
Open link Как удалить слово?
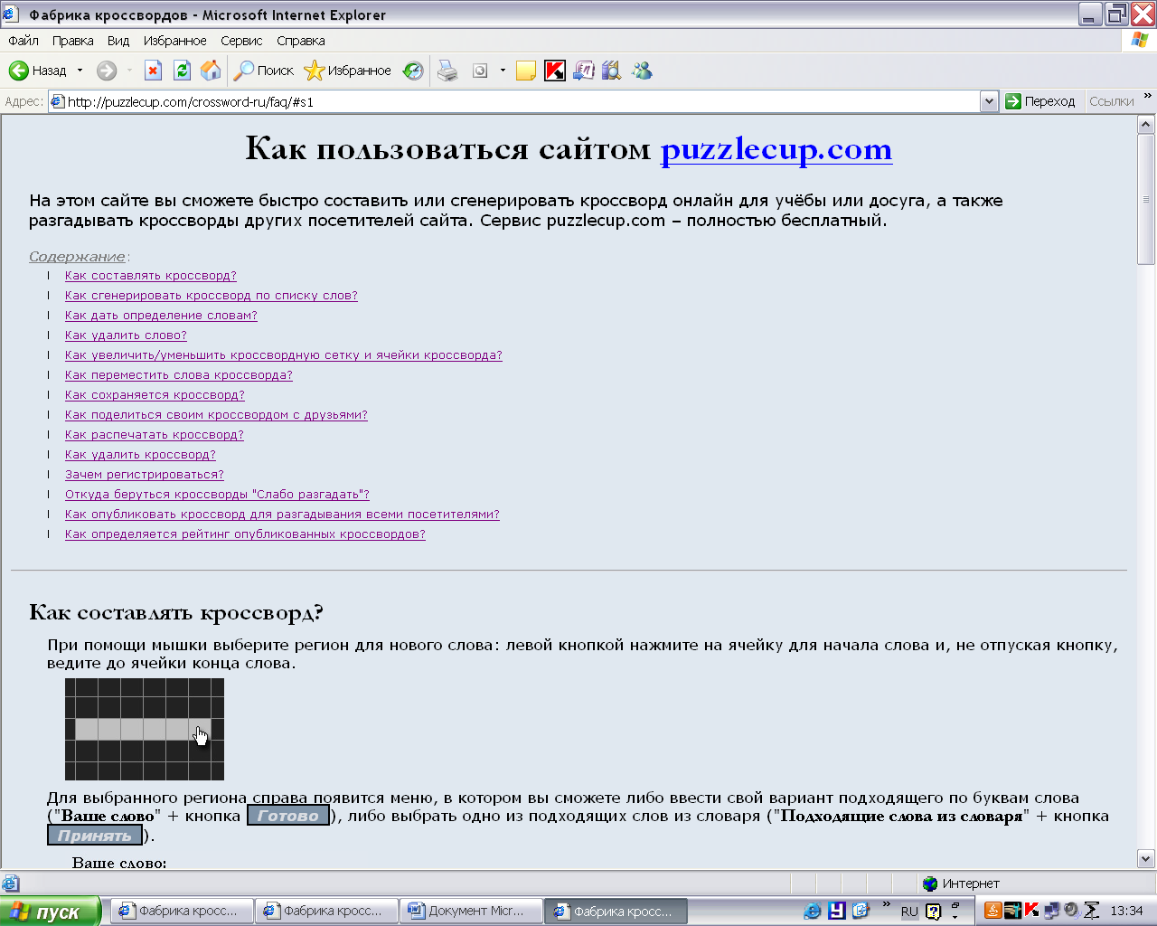(x=126, y=335)
